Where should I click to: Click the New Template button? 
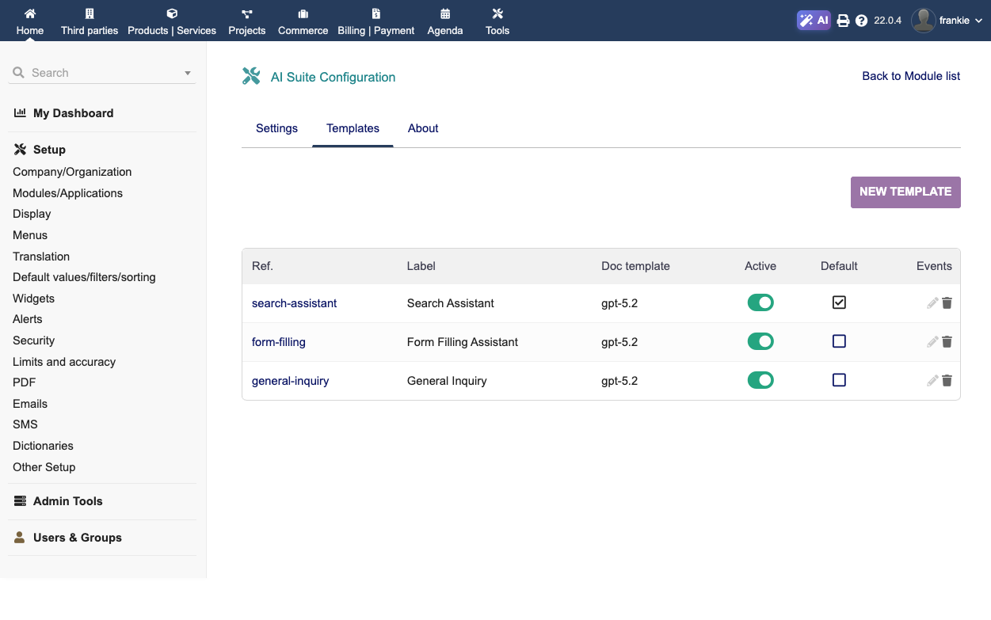click(x=905, y=192)
